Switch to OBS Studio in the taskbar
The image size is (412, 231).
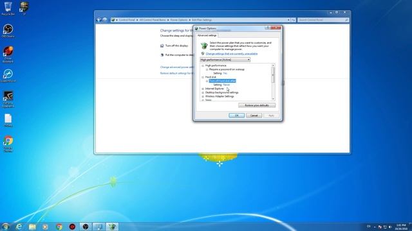click(x=86, y=227)
